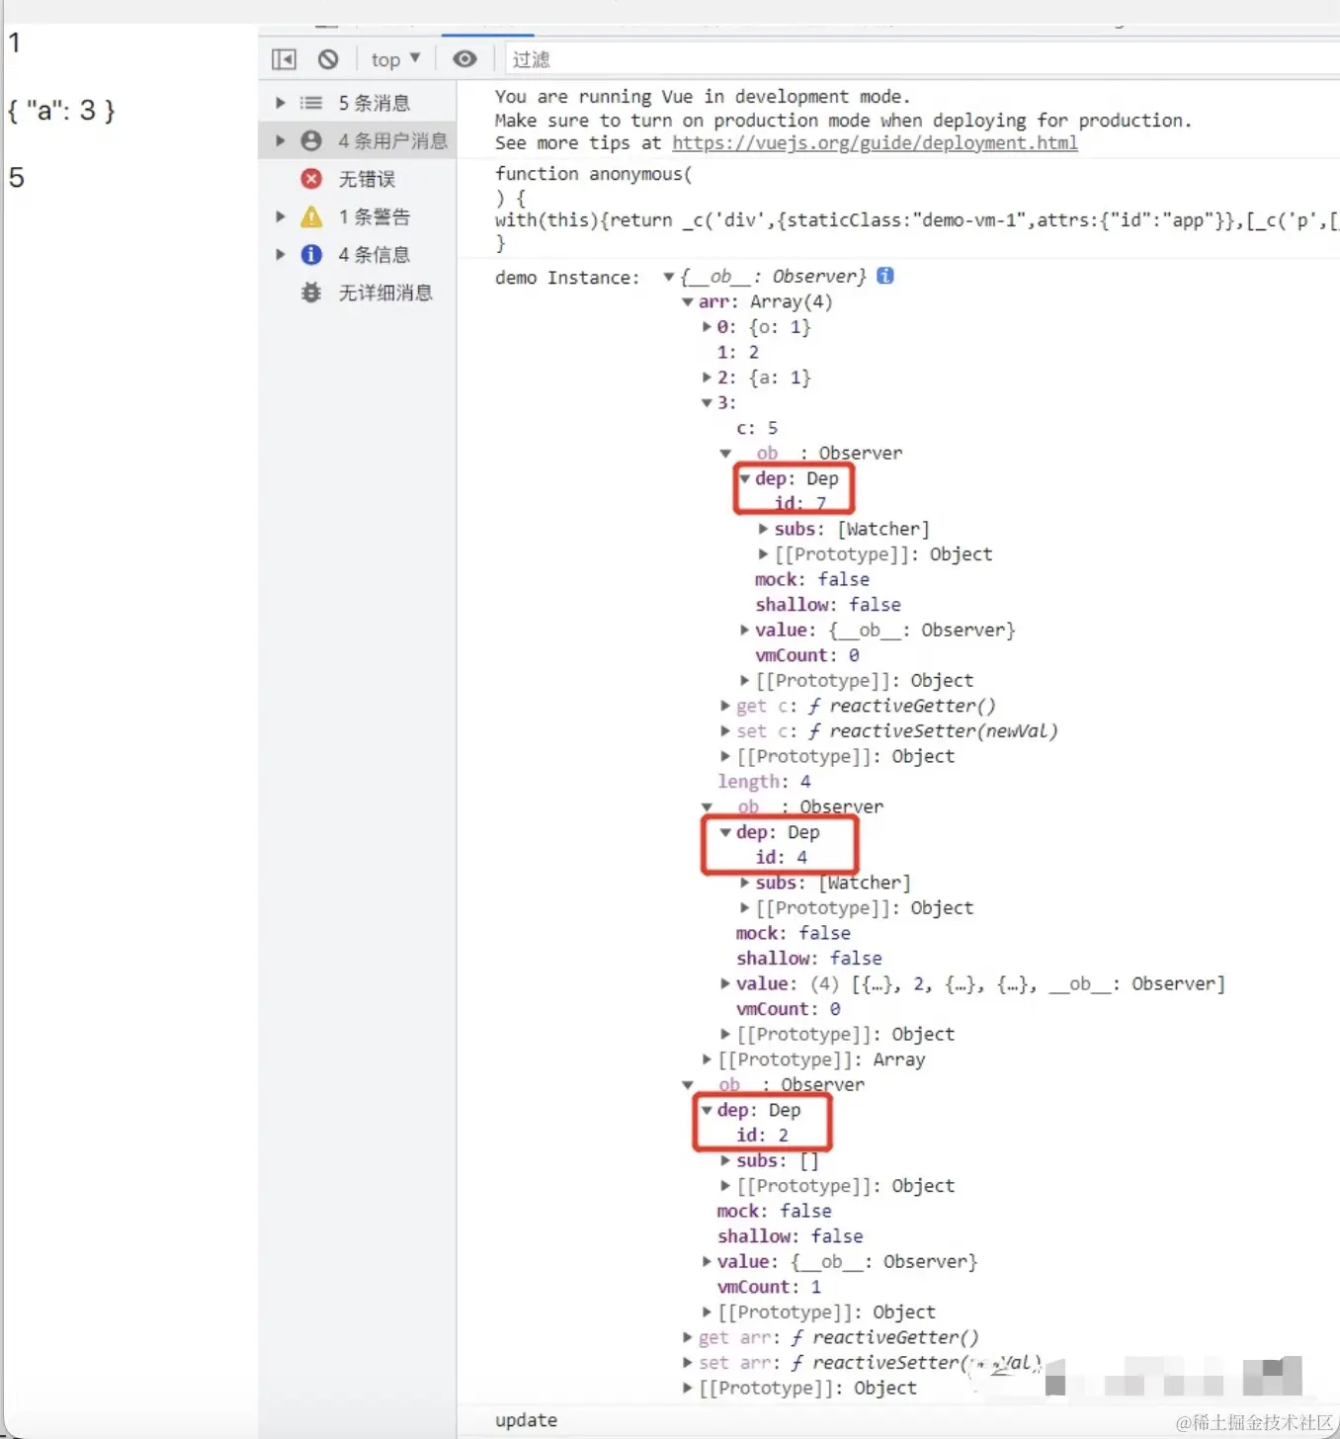Image resolution: width=1340 pixels, height=1439 pixels.
Task: Expand value: {__ob__: Observer} under vmCount 0
Action: click(744, 630)
